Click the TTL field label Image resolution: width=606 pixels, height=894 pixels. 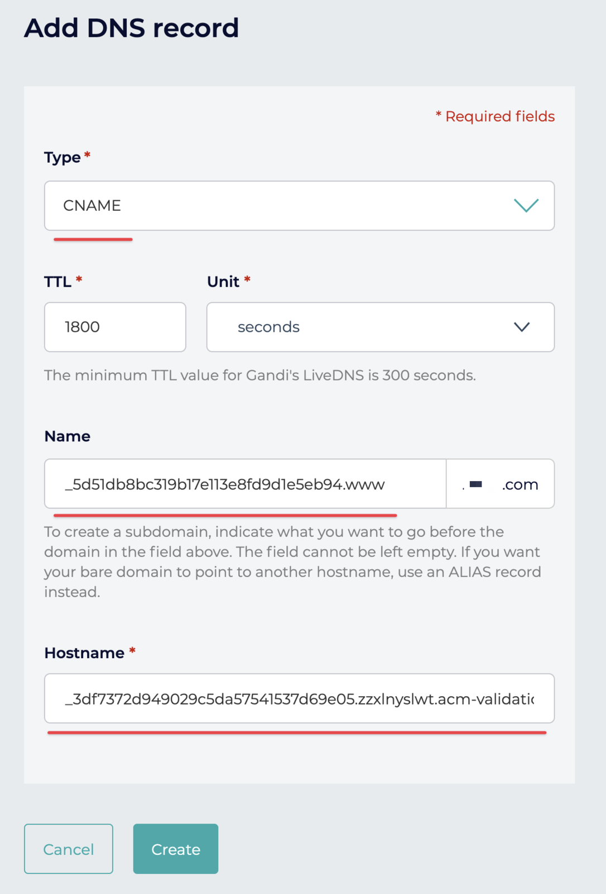pos(58,282)
